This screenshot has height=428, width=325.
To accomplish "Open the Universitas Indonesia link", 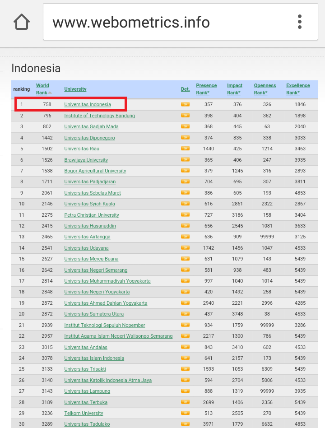I will (88, 104).
